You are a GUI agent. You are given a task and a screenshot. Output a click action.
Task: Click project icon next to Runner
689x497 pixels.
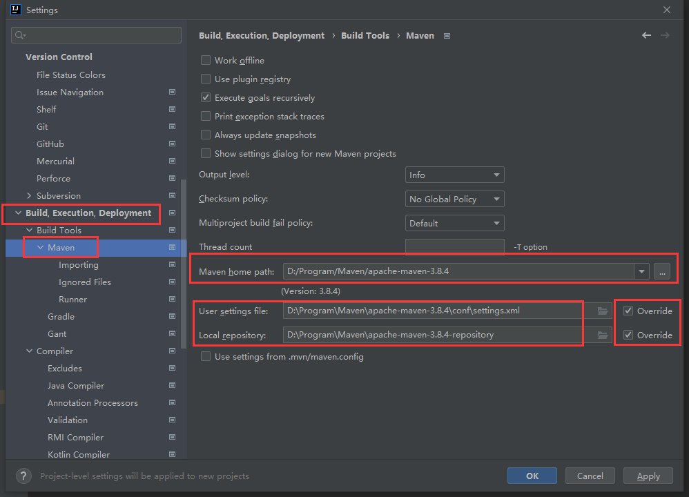(173, 299)
